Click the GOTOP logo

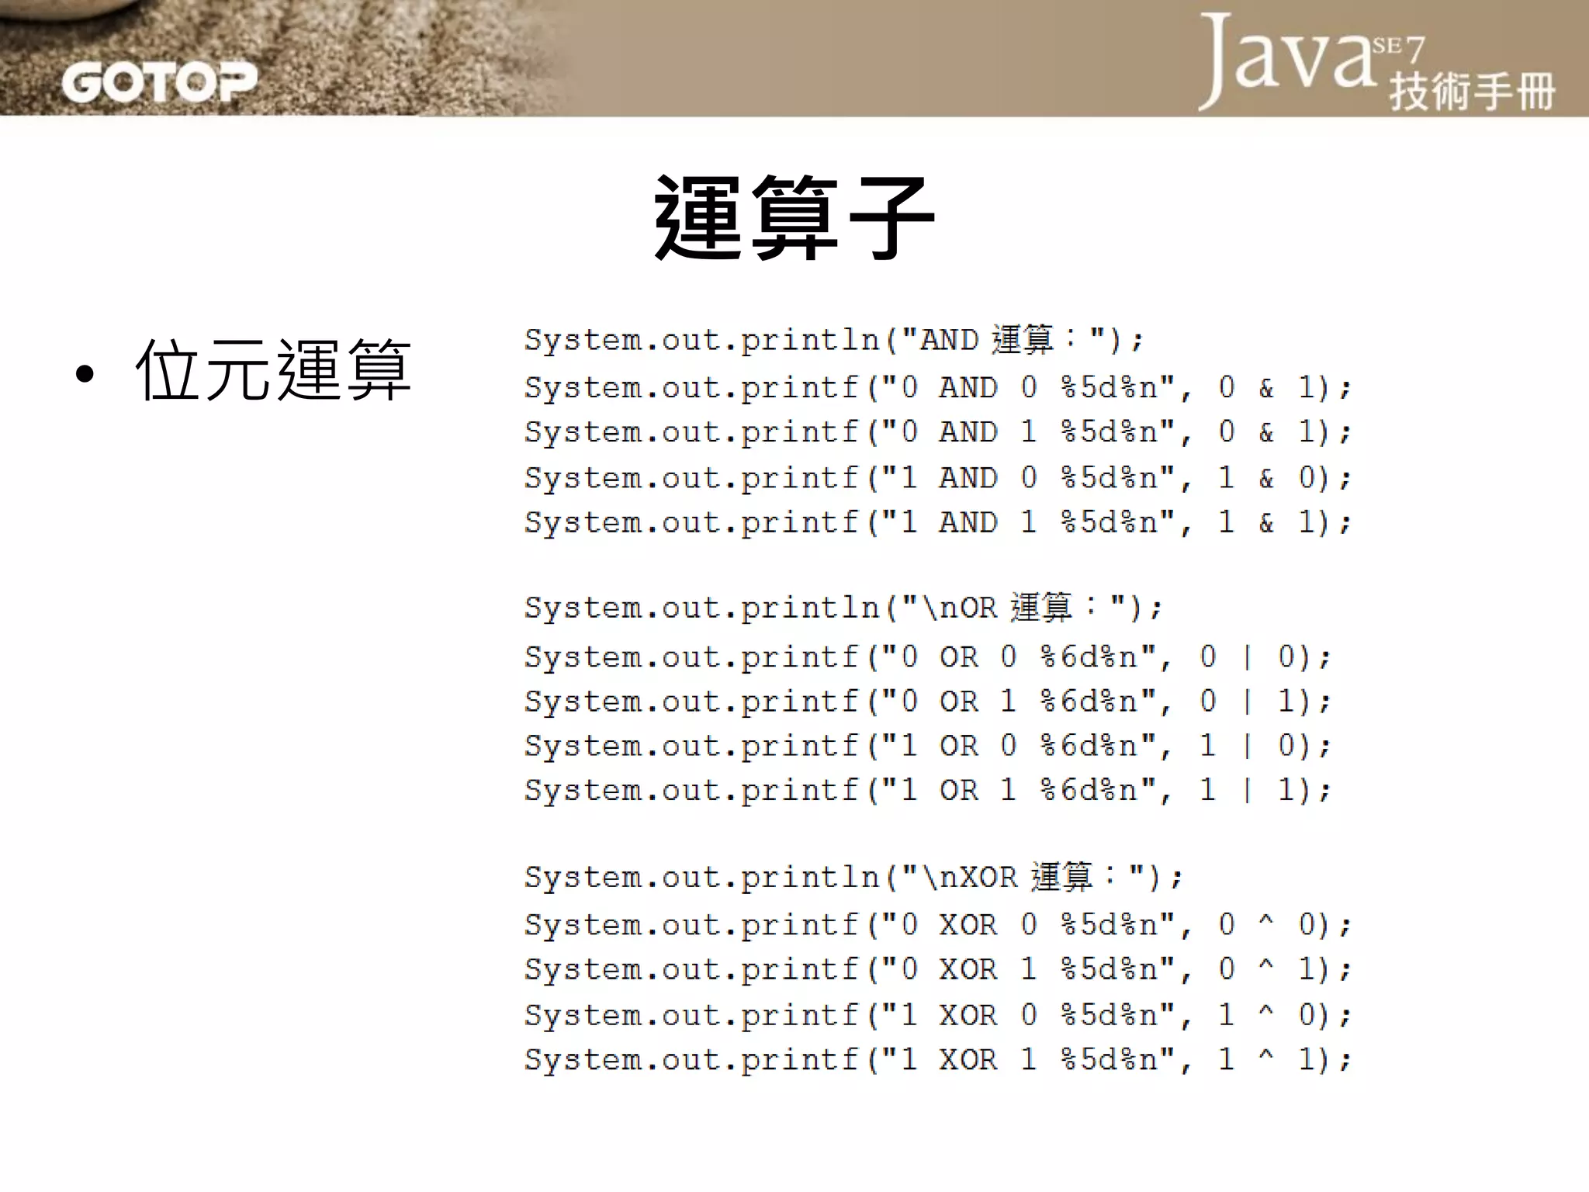(x=159, y=82)
